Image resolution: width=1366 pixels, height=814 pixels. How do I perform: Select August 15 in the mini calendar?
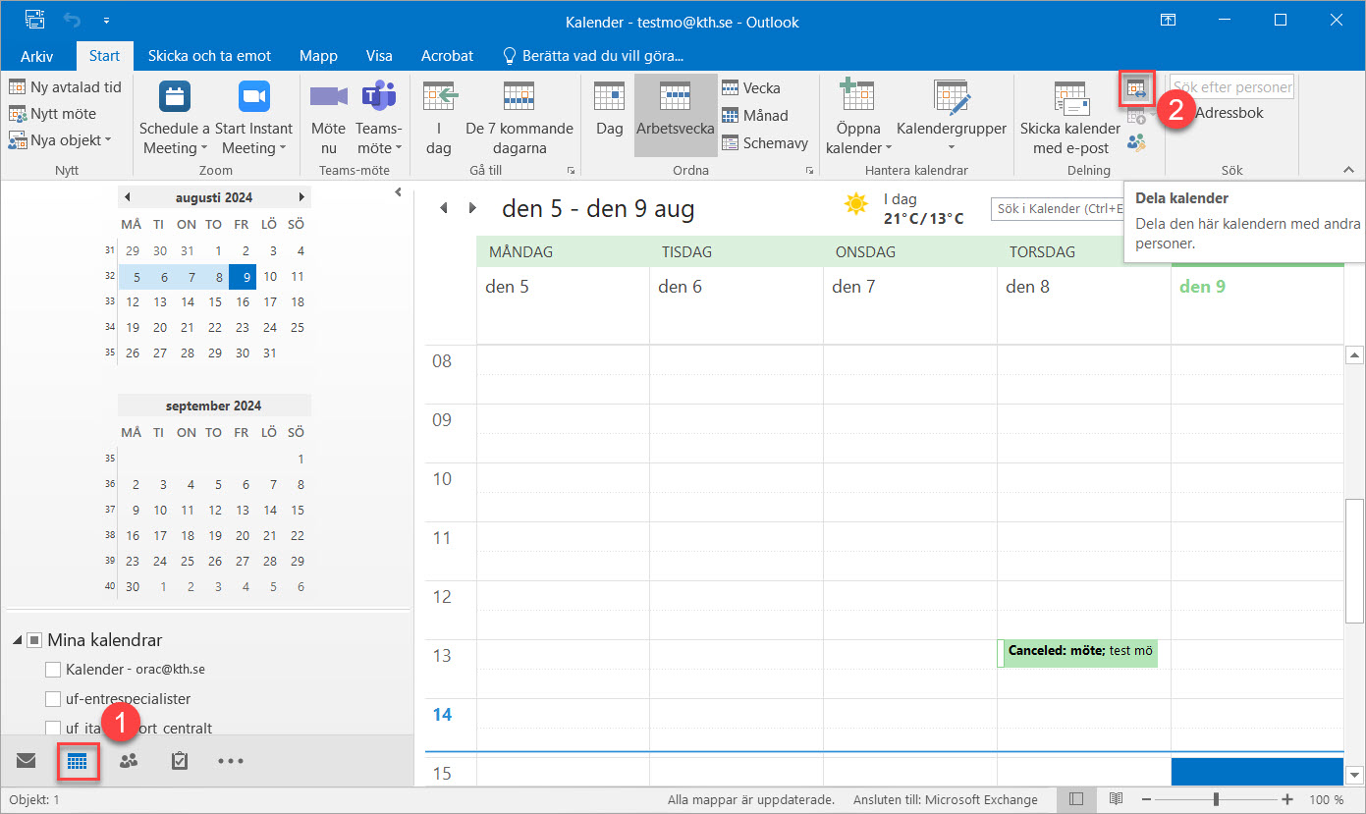215,302
